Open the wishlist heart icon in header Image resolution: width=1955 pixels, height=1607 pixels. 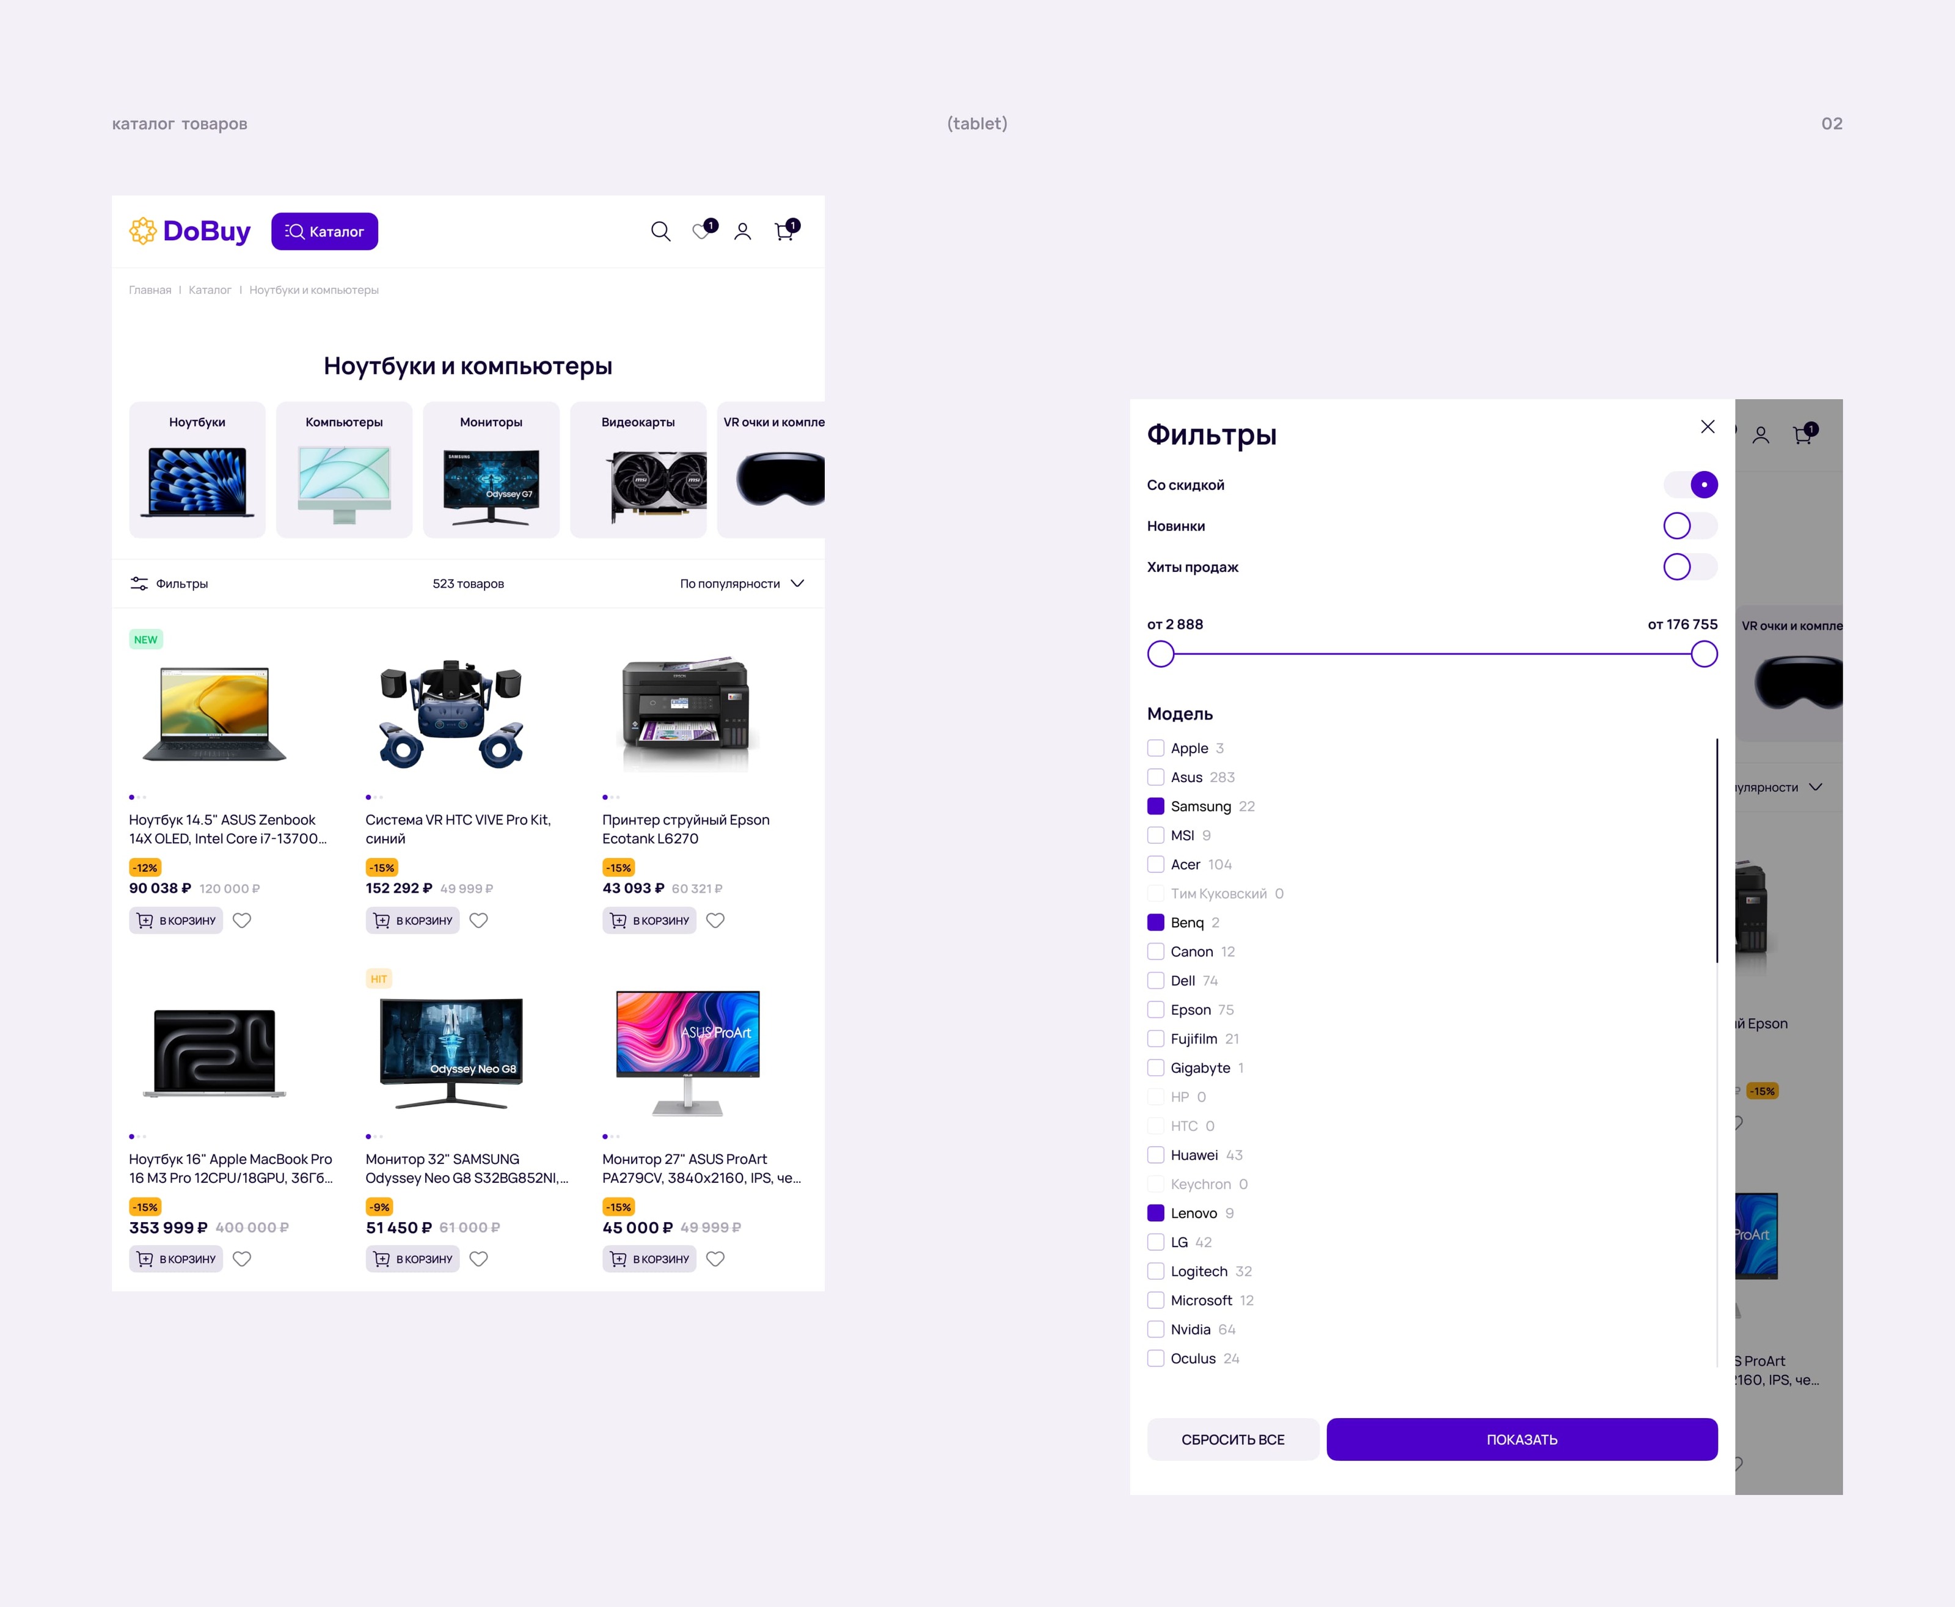pos(701,232)
